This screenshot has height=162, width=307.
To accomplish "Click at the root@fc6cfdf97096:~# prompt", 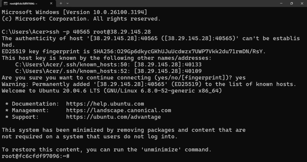I will [x=36, y=156].
